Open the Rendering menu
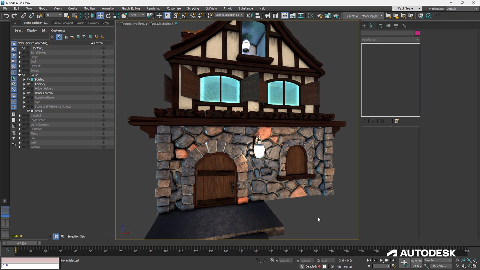This screenshot has width=480, height=270. click(x=153, y=8)
